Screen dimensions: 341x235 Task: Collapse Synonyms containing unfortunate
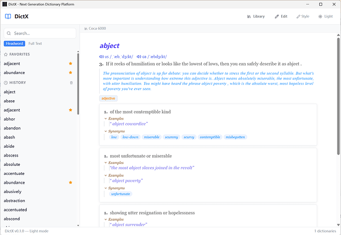115,188
